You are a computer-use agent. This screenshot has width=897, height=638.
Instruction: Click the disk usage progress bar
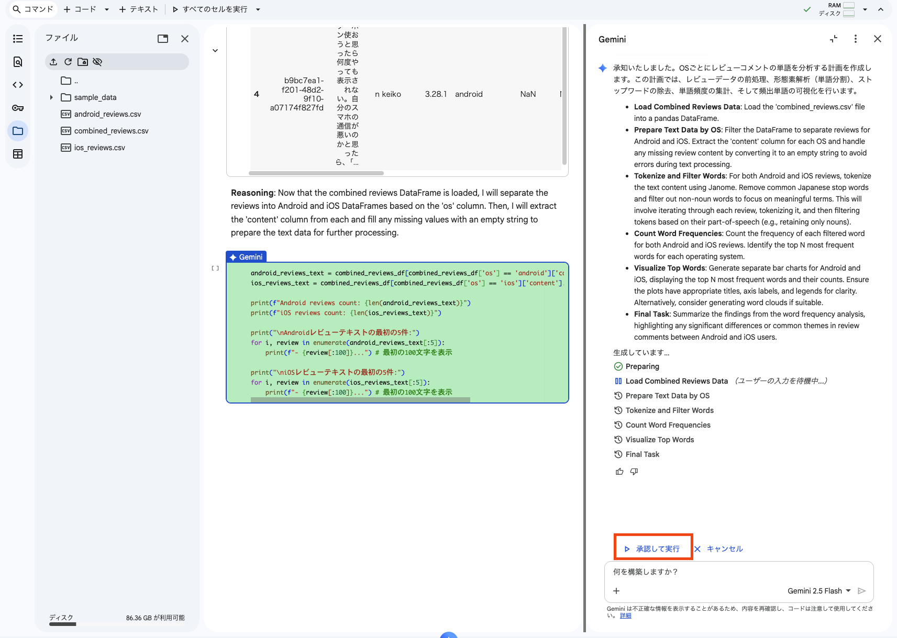coord(117,624)
